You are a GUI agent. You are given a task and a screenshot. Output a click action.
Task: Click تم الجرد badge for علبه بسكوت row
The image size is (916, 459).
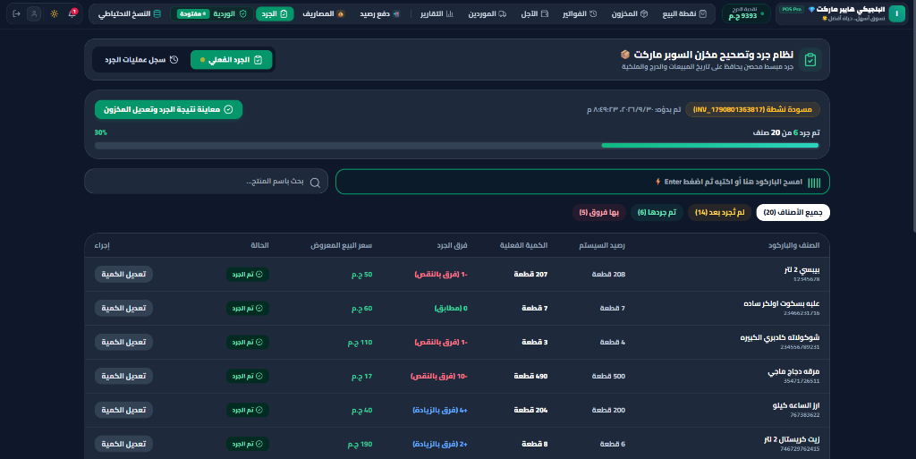[248, 309]
